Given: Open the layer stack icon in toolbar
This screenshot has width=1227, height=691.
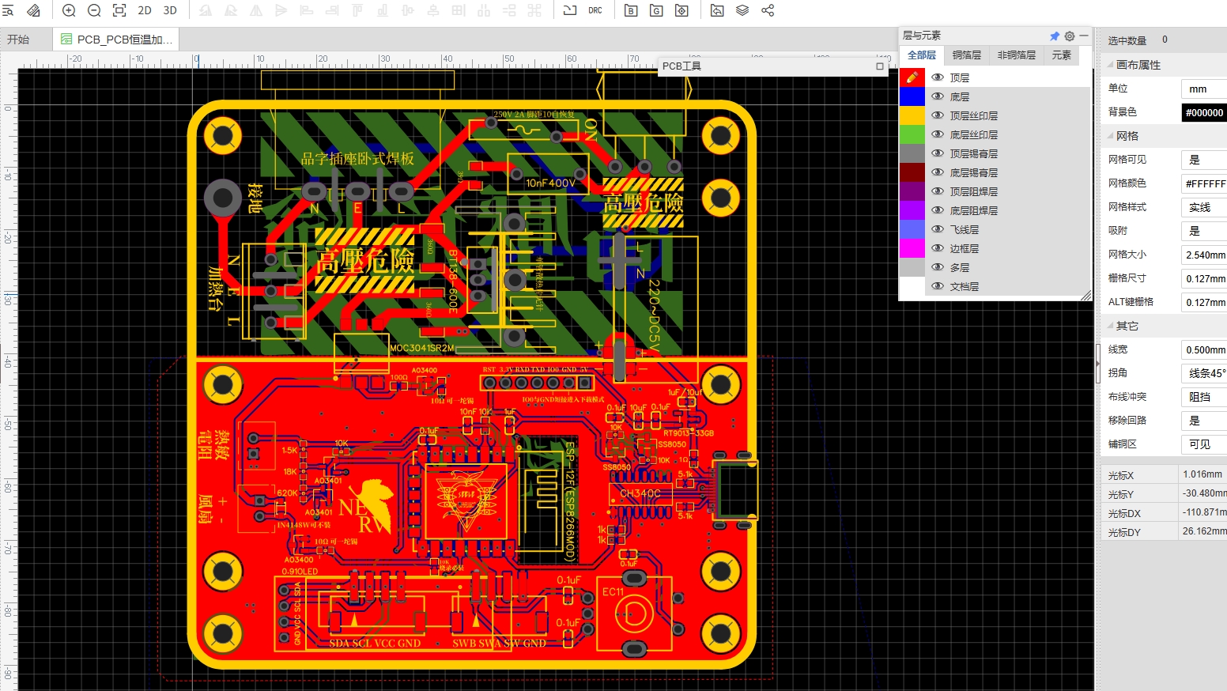Looking at the screenshot, I should (742, 10).
